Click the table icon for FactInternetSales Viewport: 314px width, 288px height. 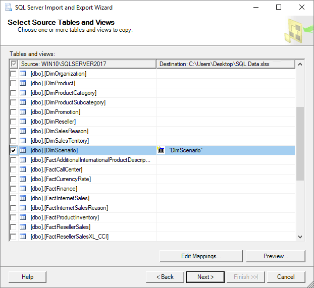point(23,198)
